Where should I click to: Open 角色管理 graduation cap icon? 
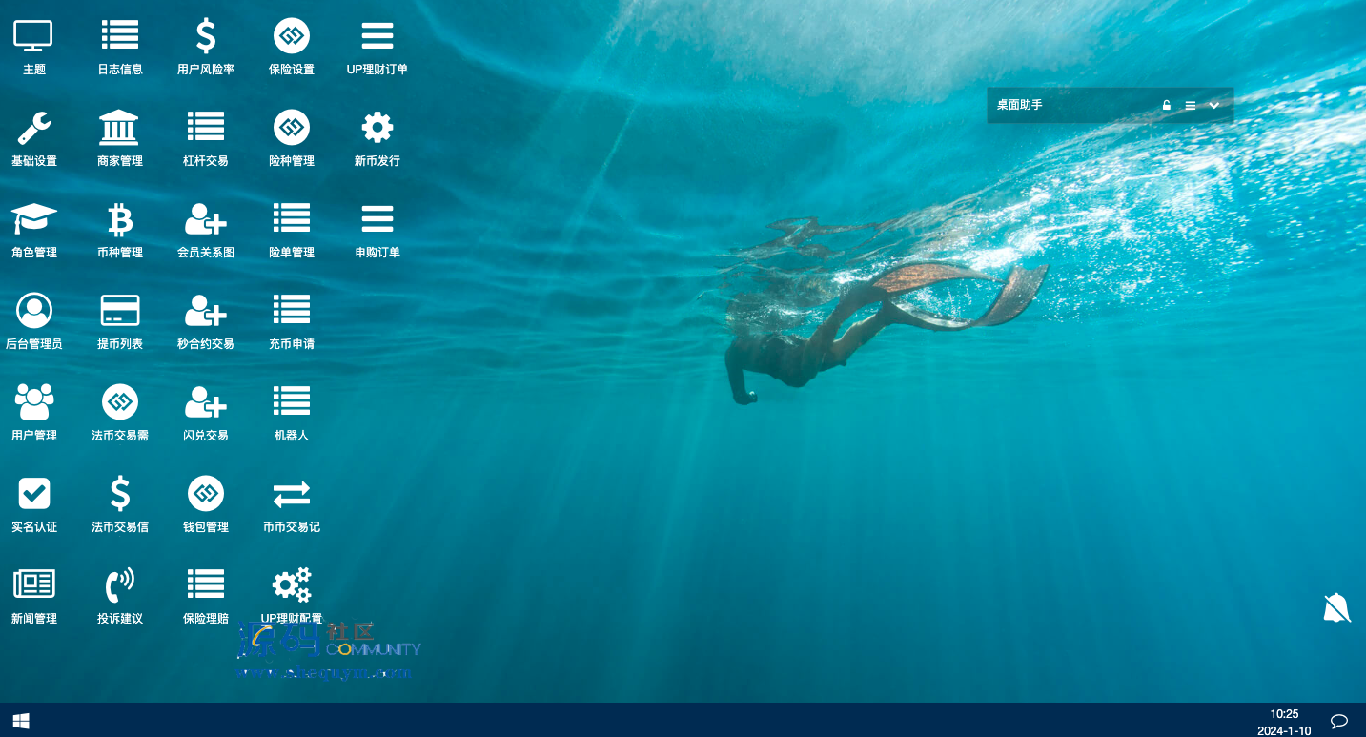[x=34, y=219]
